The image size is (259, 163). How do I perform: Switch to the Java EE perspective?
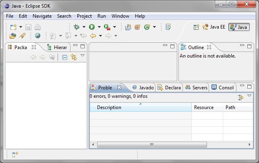pos(214,27)
